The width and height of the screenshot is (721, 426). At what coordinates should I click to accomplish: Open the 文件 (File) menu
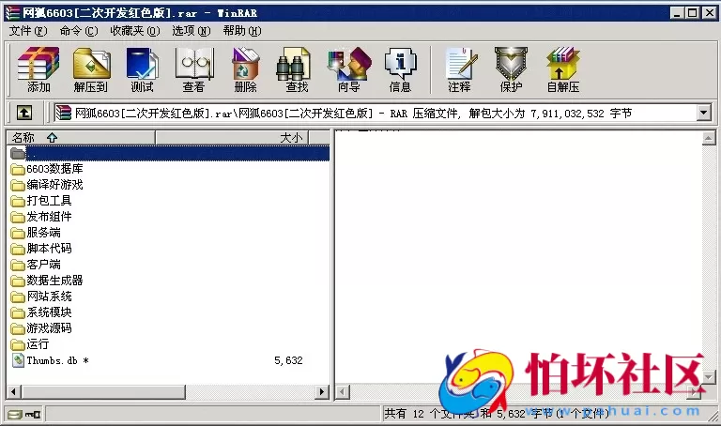[x=26, y=30]
